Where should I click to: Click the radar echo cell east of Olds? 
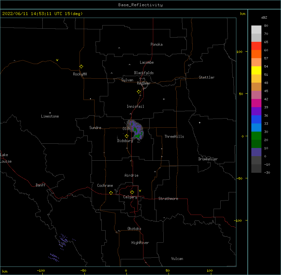(136, 131)
